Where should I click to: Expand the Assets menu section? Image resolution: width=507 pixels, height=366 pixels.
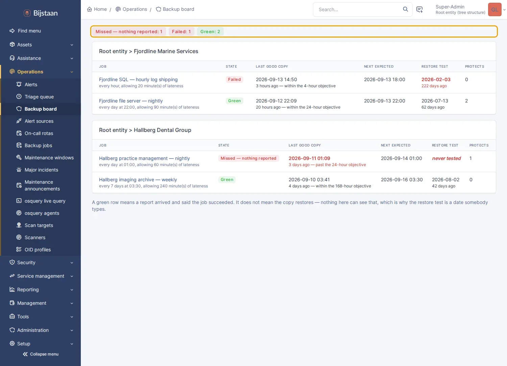[x=41, y=45]
